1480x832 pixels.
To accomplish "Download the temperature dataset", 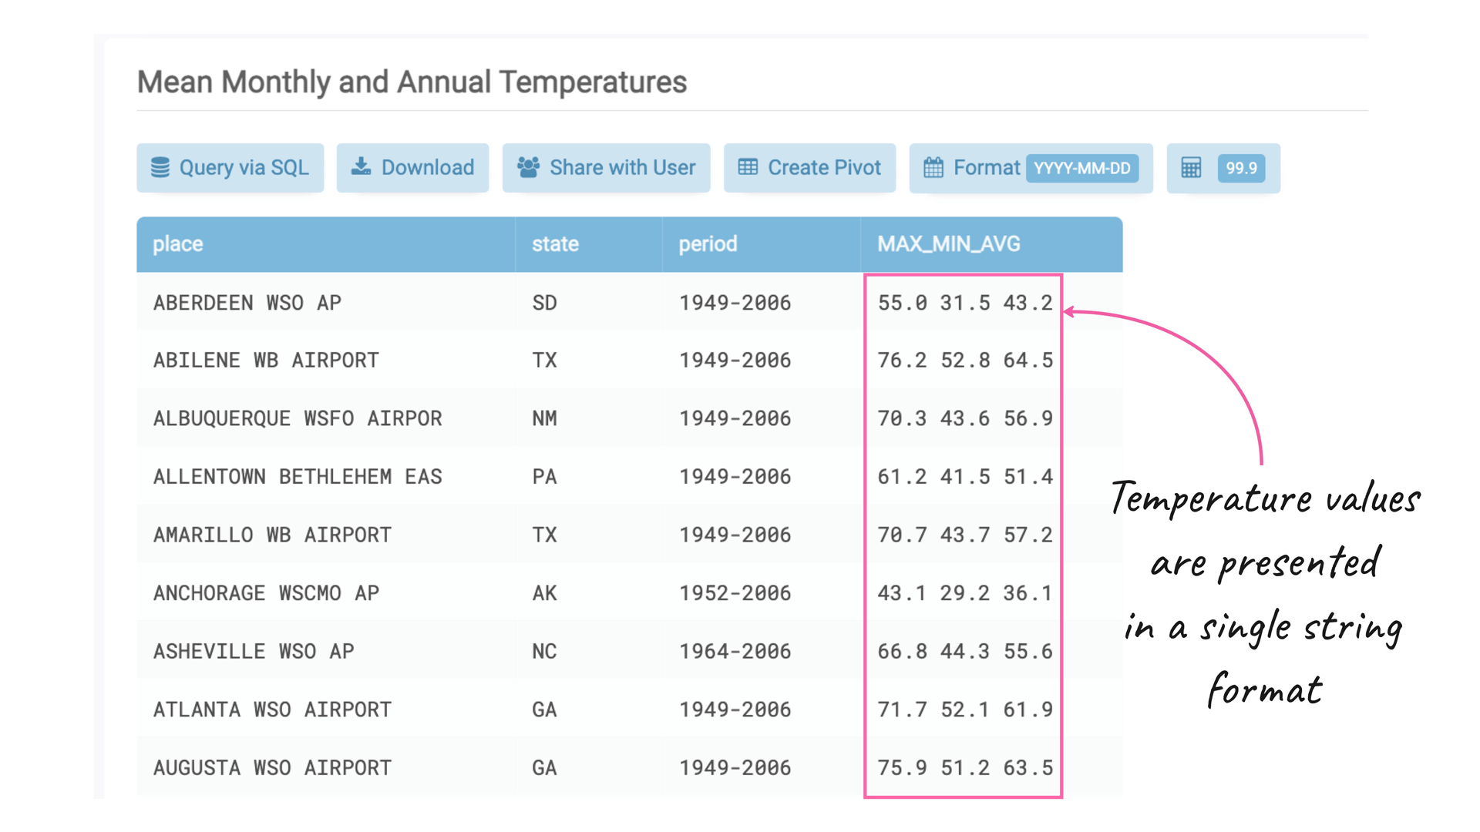I will point(412,167).
